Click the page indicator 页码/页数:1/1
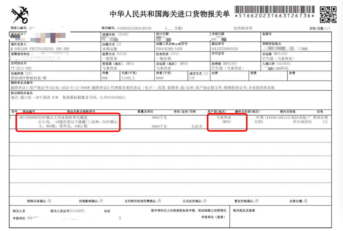 (x=319, y=29)
